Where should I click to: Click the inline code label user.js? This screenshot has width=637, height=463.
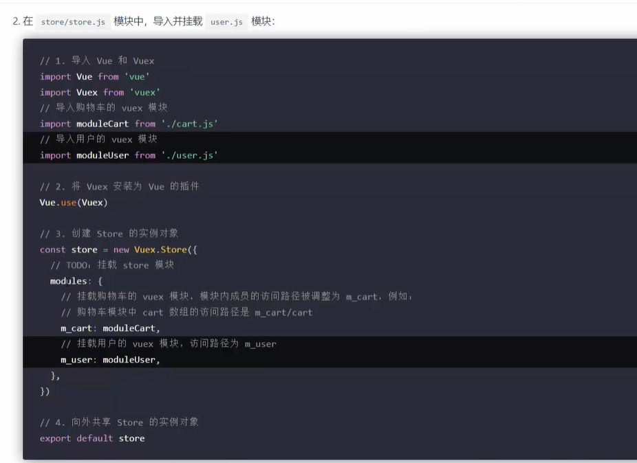click(x=227, y=22)
